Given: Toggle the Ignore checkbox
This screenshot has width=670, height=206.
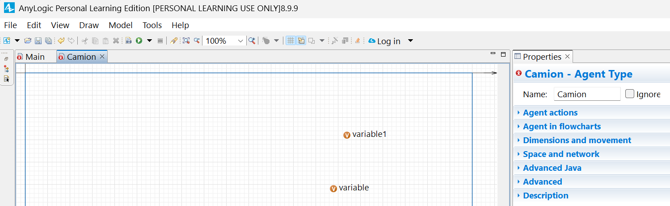Looking at the screenshot, I should (x=629, y=94).
